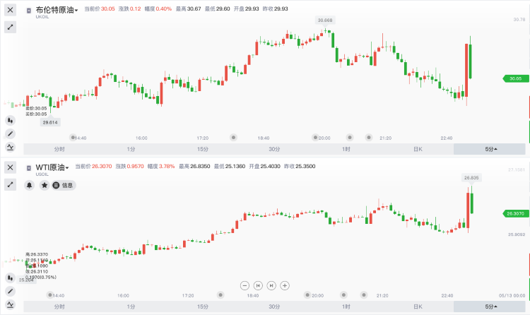The width and height of the screenshot is (530, 315).
Task: Switch Brent chart to 30分 tab
Action: (274, 149)
